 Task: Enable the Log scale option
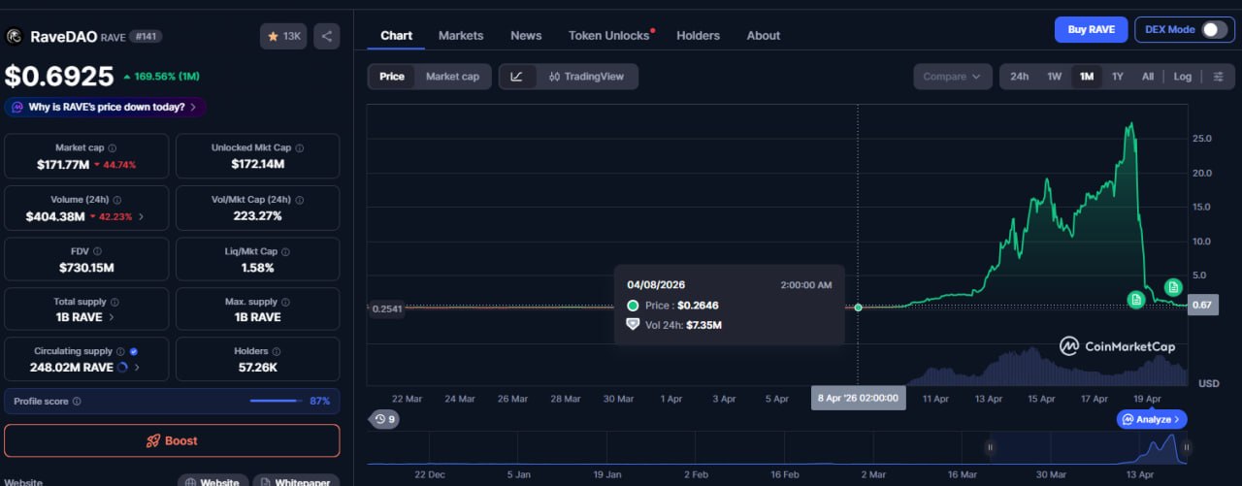point(1182,77)
